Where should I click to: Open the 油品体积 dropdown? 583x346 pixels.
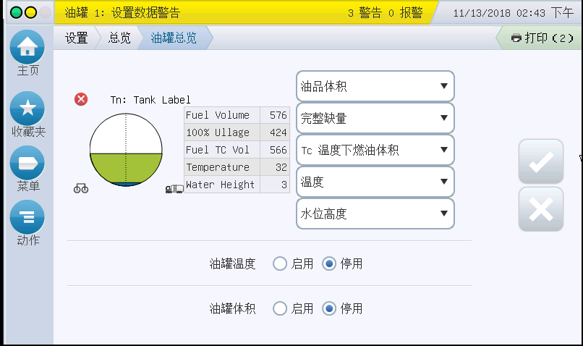[375, 87]
